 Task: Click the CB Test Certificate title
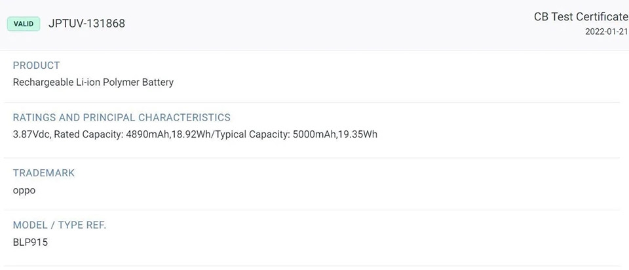coord(581,17)
